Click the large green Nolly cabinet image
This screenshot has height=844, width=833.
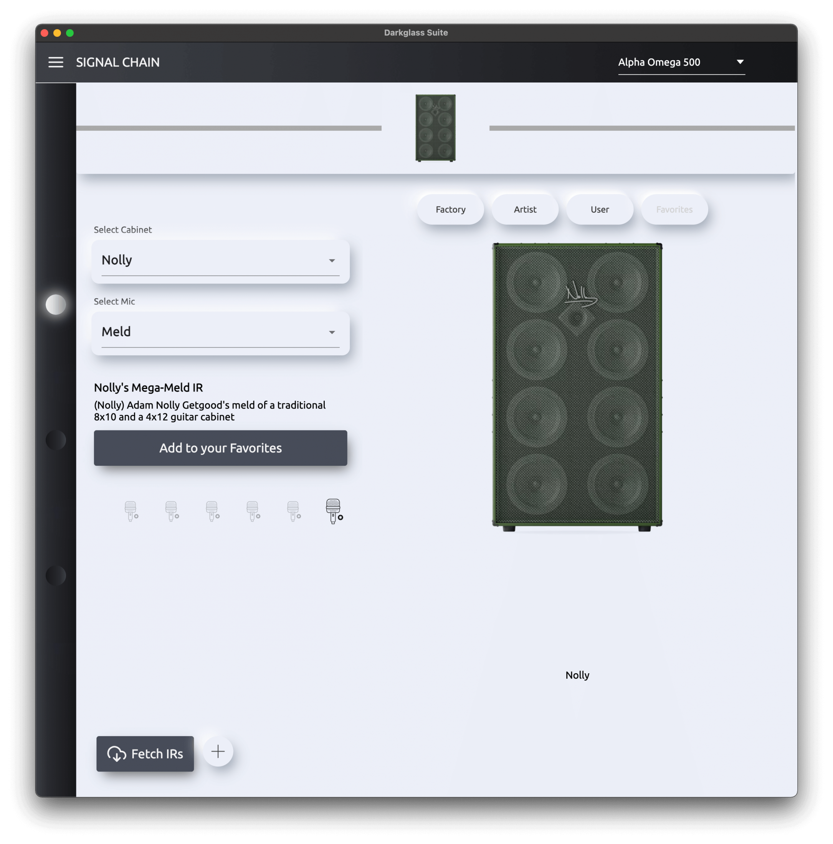(577, 387)
